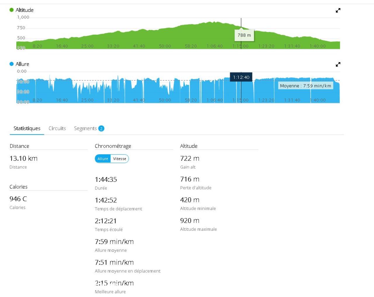Select the Allure option in Chronométrage
Screen dimensions: 374x297
click(103, 159)
